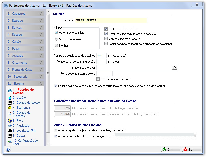The height and width of the screenshot is (157, 207).
Task: Click sidebar scrollbar down arrow
Action: pyautogui.click(x=48, y=144)
